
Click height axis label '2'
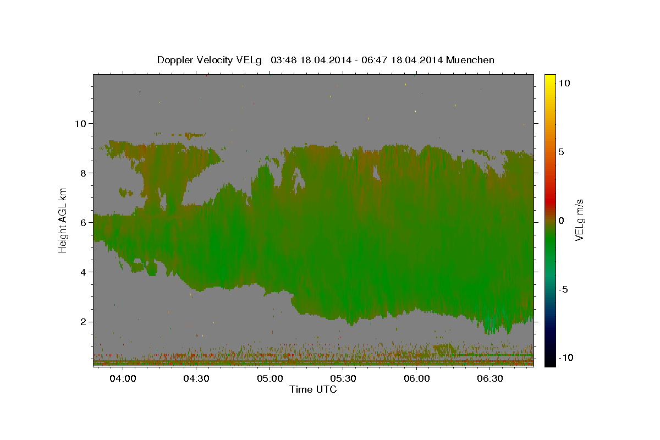click(x=82, y=321)
